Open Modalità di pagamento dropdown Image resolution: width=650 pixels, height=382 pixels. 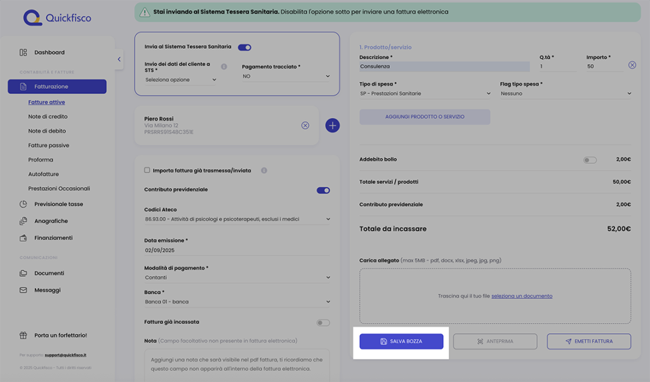[x=237, y=277]
